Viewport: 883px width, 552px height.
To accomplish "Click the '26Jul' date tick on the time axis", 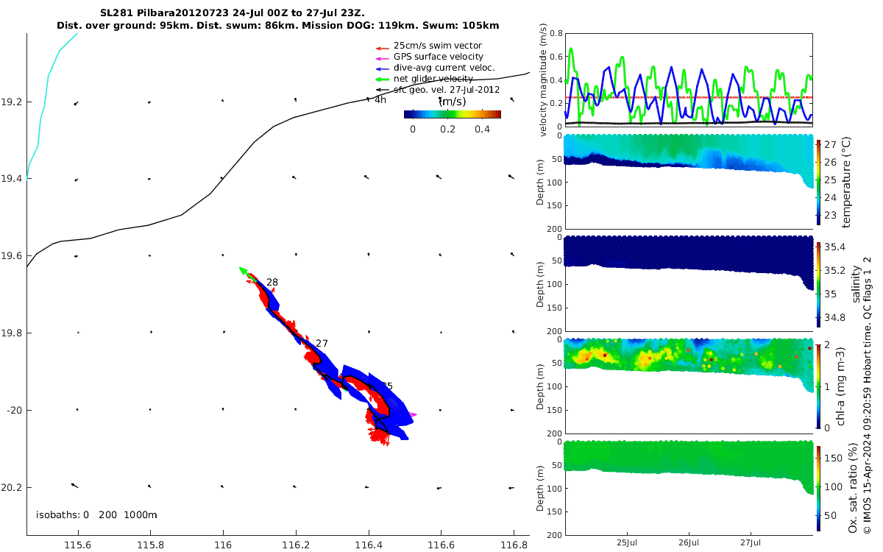I will (x=689, y=542).
